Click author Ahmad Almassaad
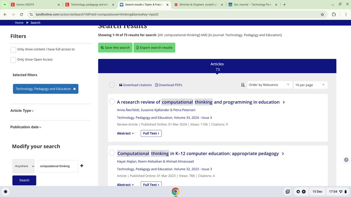 180,161
